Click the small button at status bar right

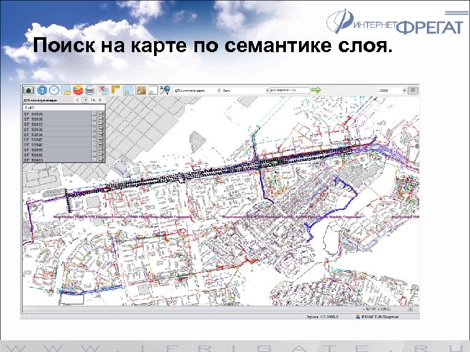click(411, 309)
